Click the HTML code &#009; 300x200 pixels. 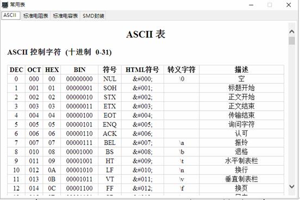tap(142, 161)
